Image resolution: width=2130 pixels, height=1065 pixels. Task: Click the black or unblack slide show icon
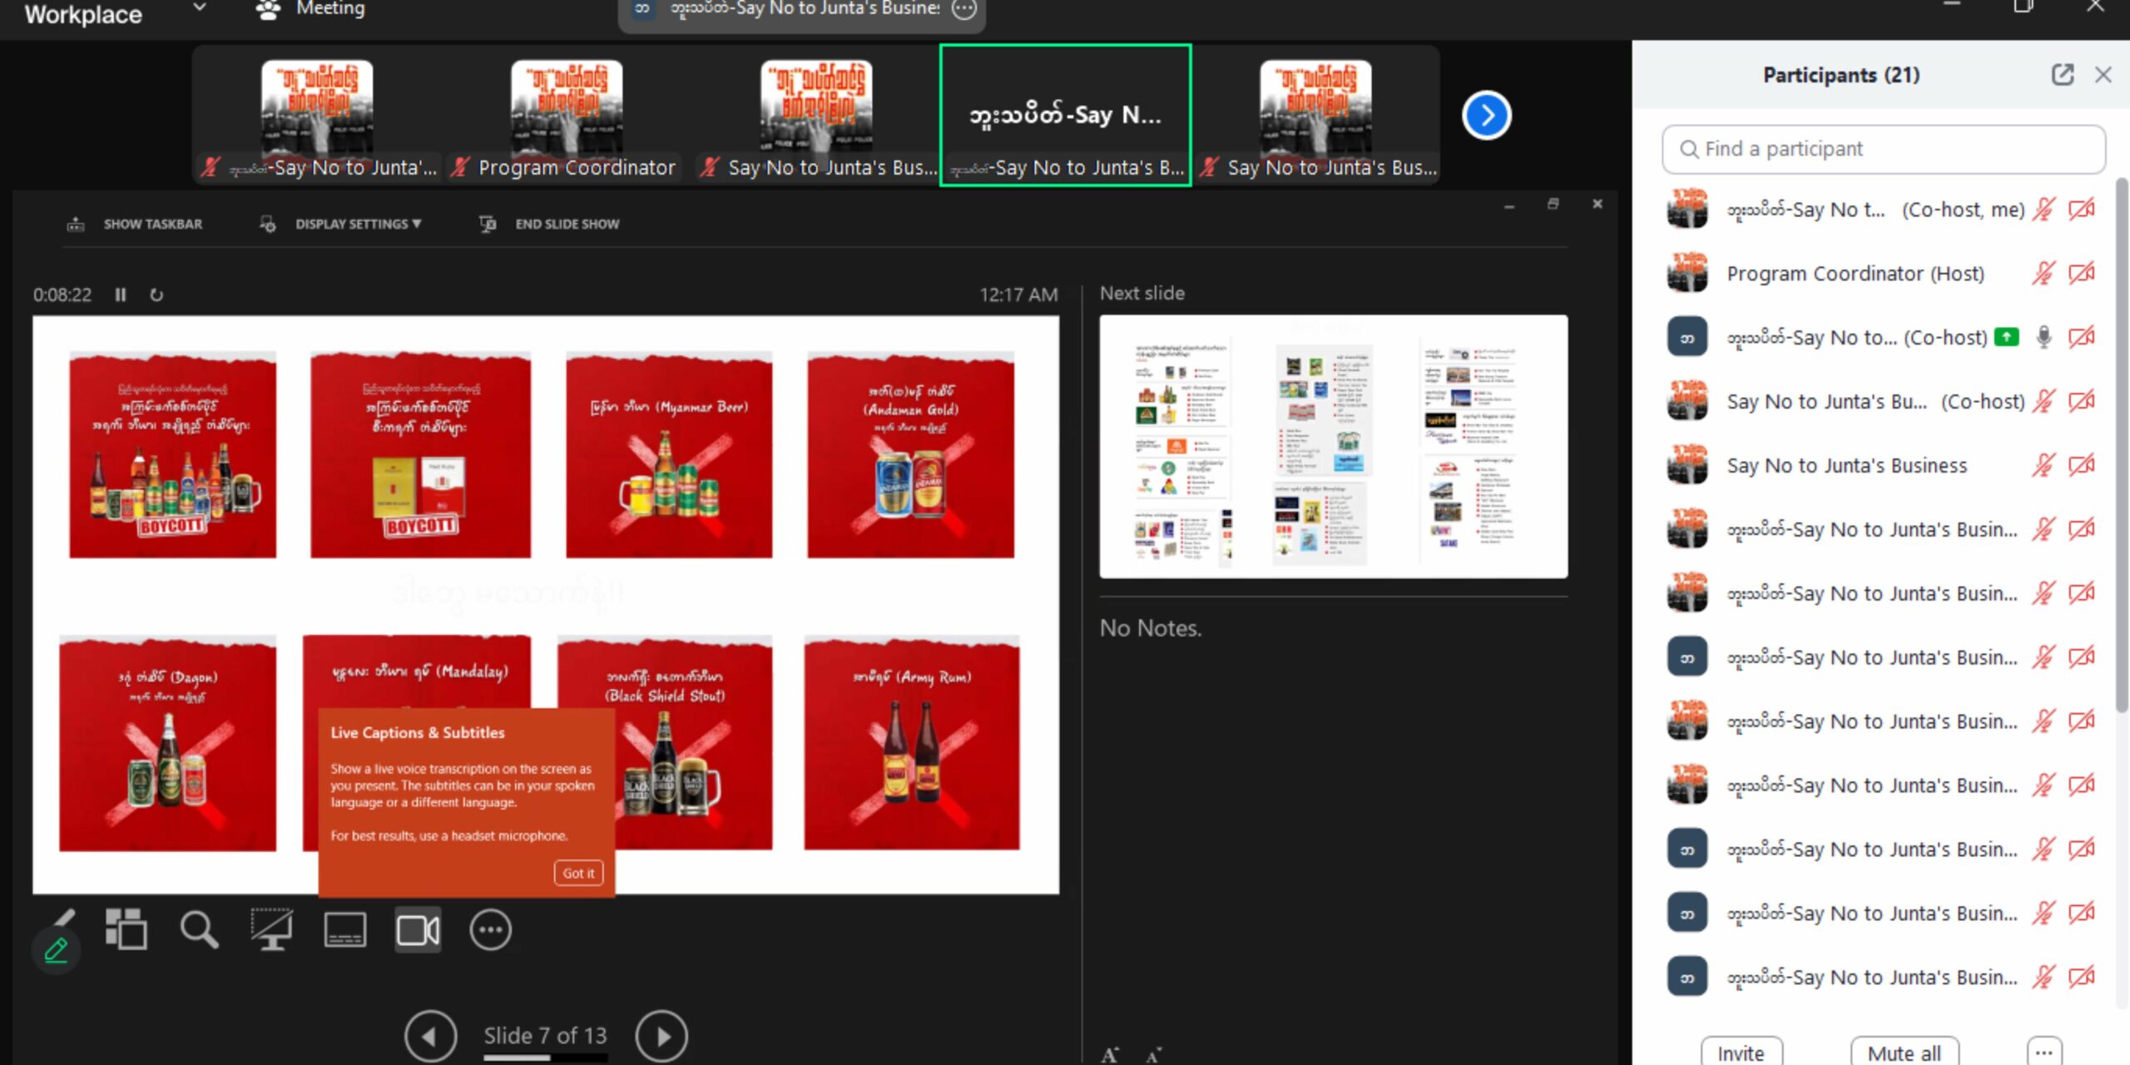pos(272,929)
